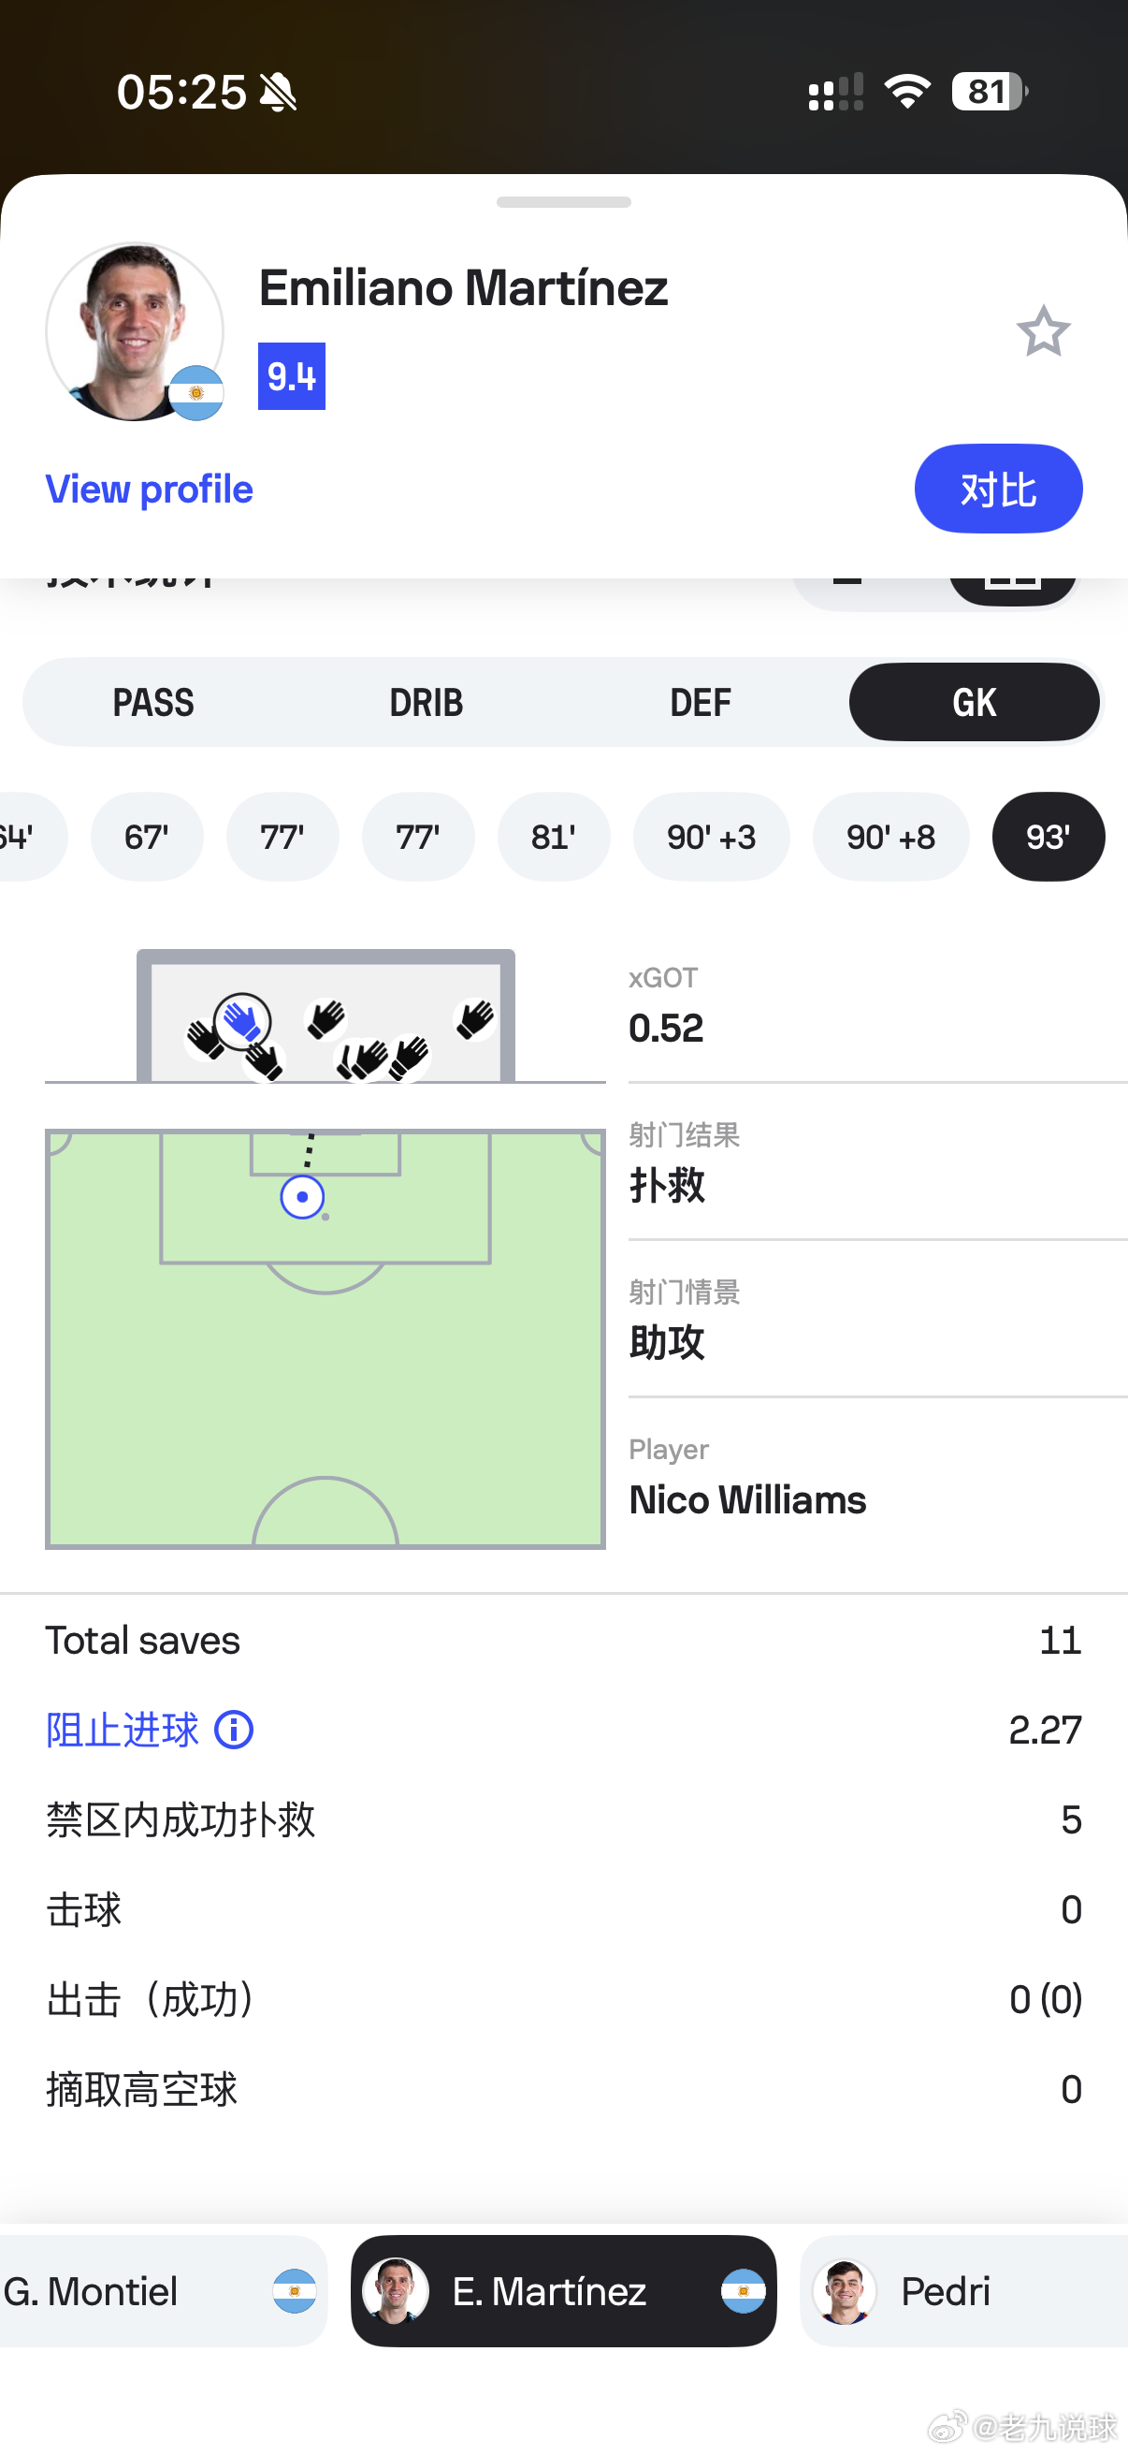
Task: Tap the favorite star icon
Action: pos(1043,330)
